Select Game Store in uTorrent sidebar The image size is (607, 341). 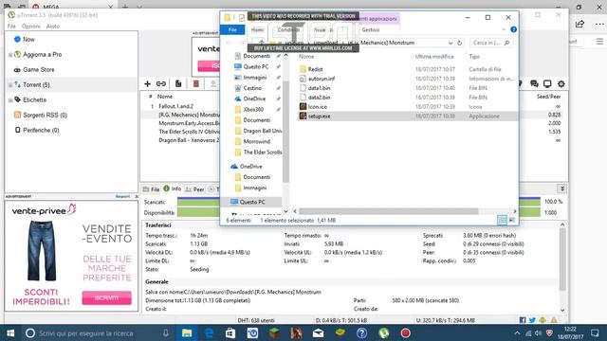[38, 69]
